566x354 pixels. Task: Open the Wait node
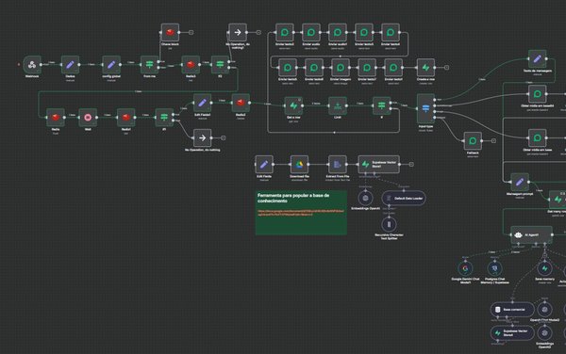pos(88,118)
